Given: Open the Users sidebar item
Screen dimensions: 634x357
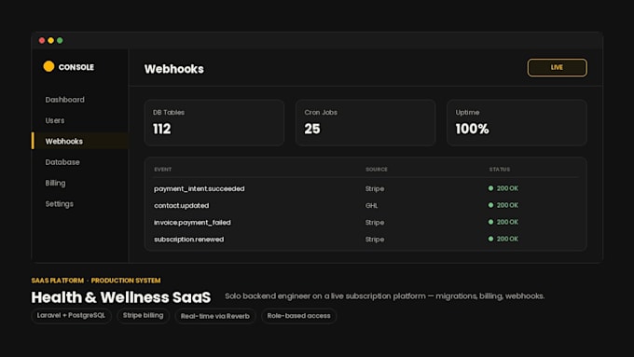Looking at the screenshot, I should pyautogui.click(x=55, y=120).
